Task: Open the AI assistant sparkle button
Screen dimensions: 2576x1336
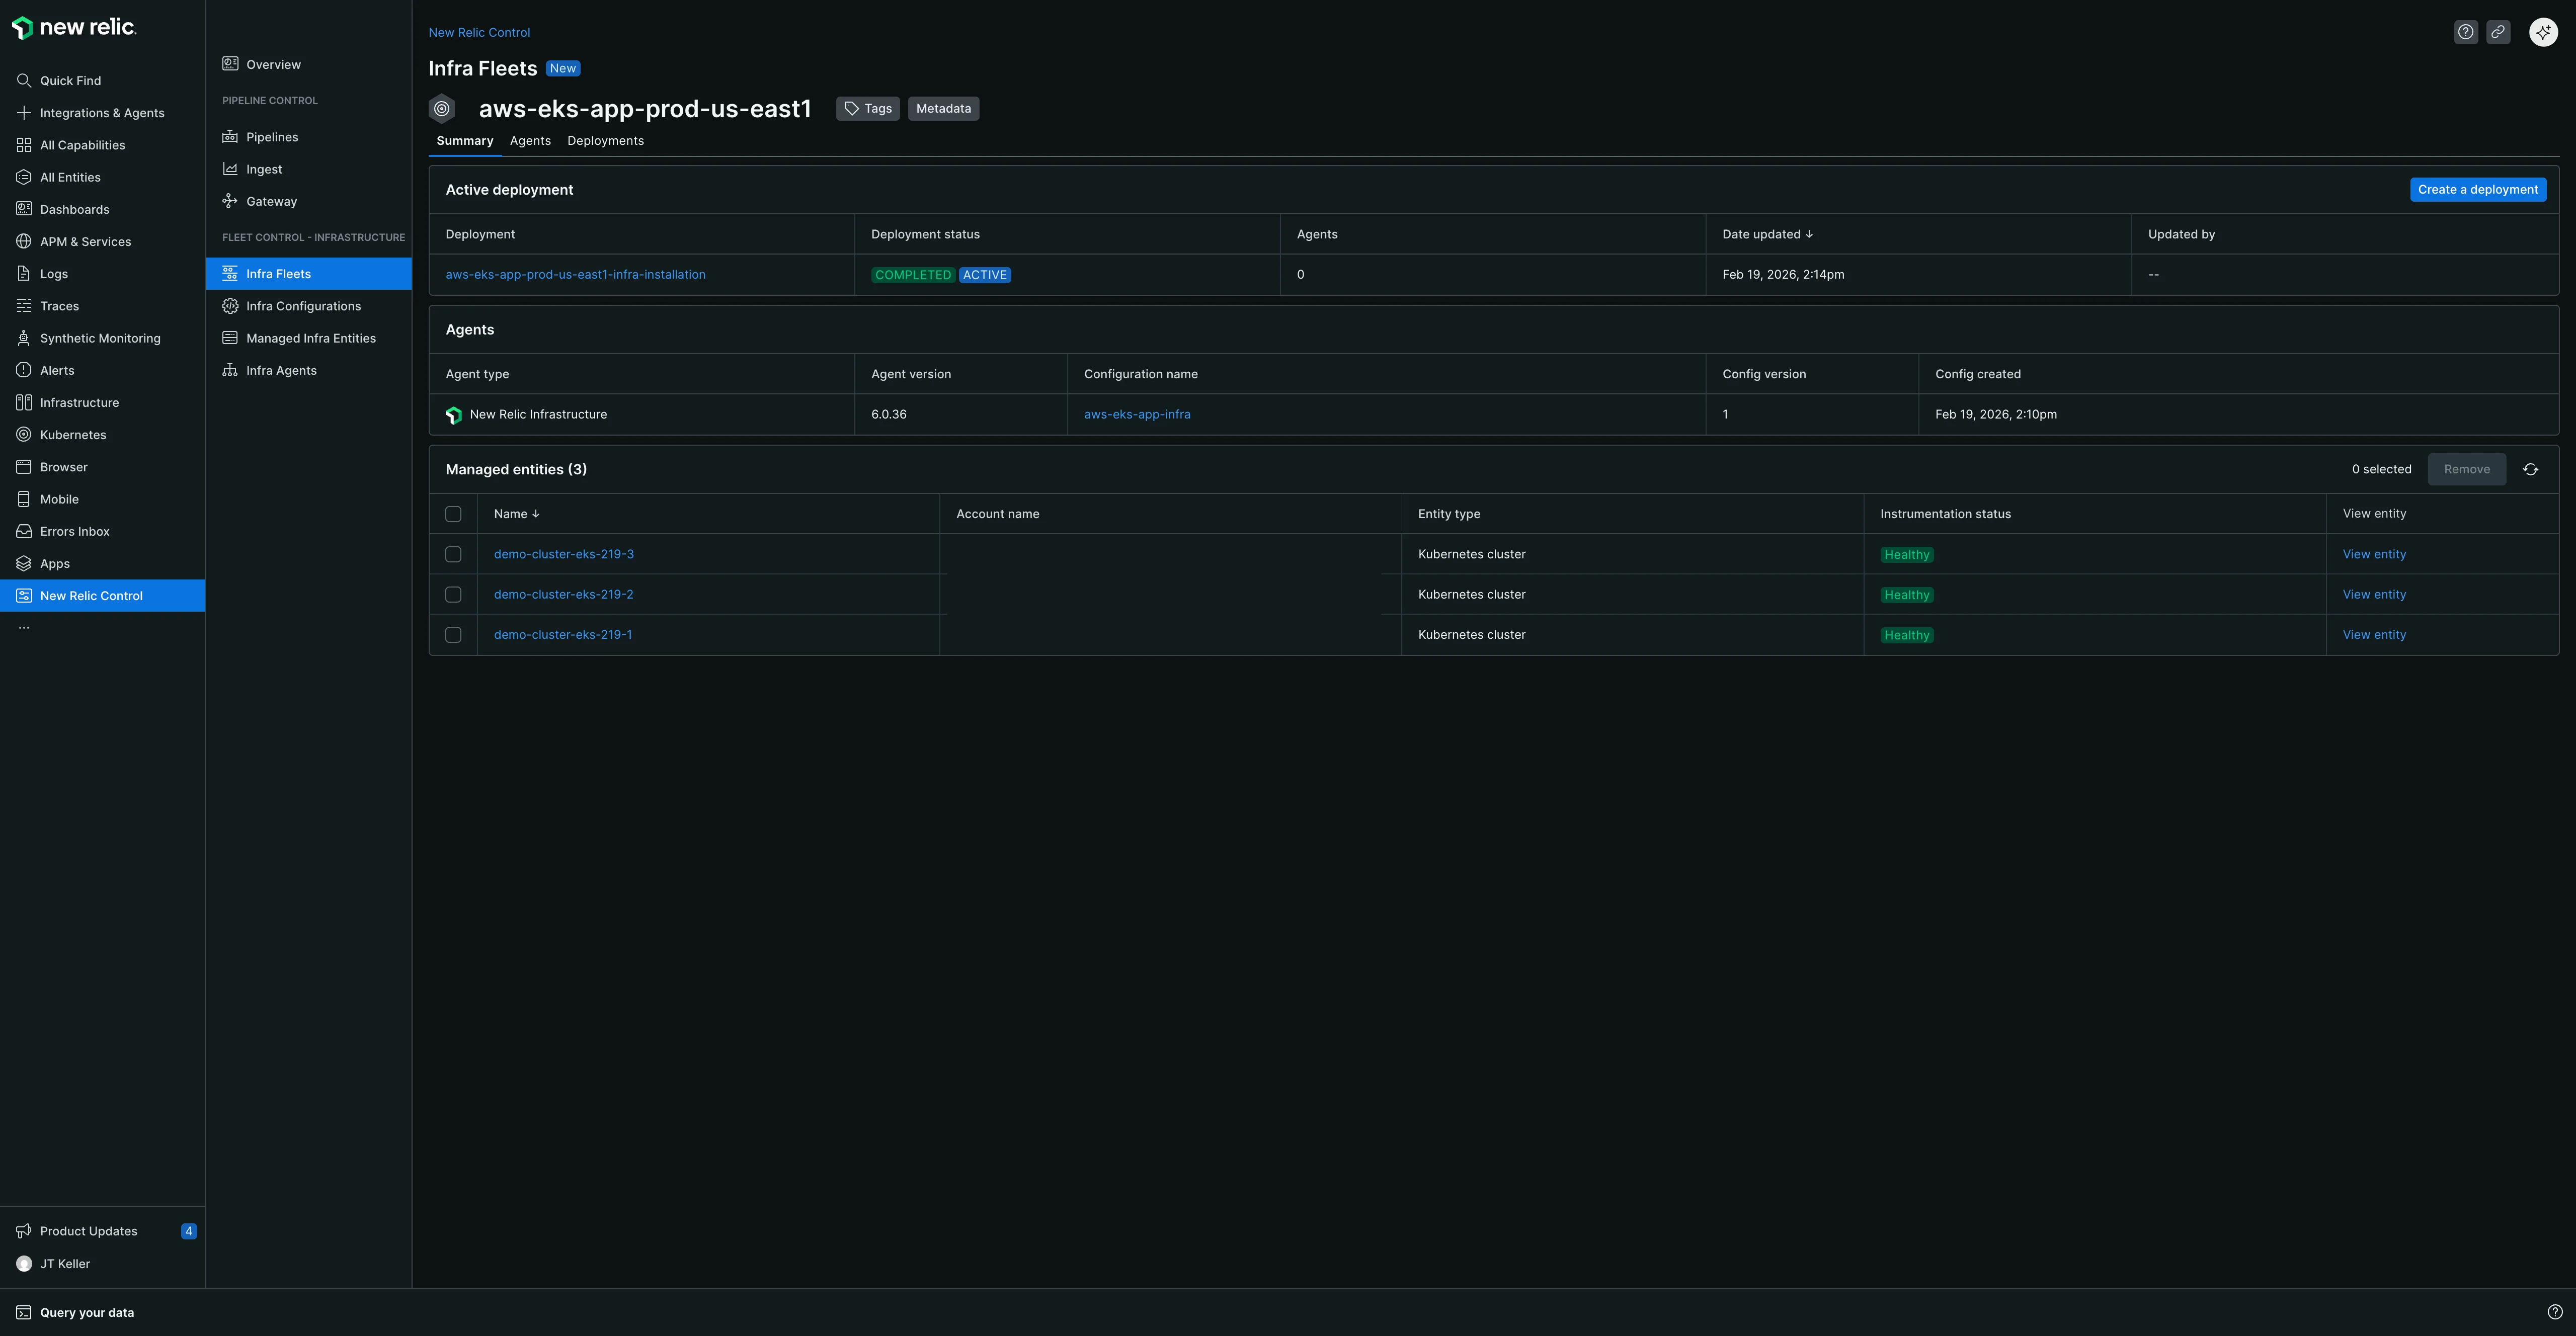Action: [x=2543, y=31]
